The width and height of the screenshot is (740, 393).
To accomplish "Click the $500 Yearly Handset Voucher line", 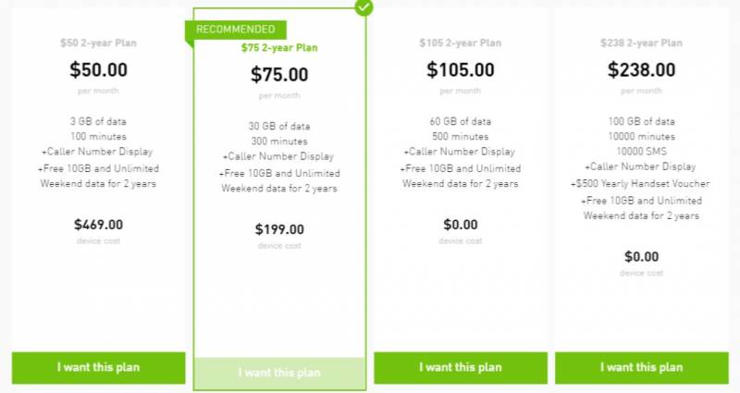I will pyautogui.click(x=641, y=183).
